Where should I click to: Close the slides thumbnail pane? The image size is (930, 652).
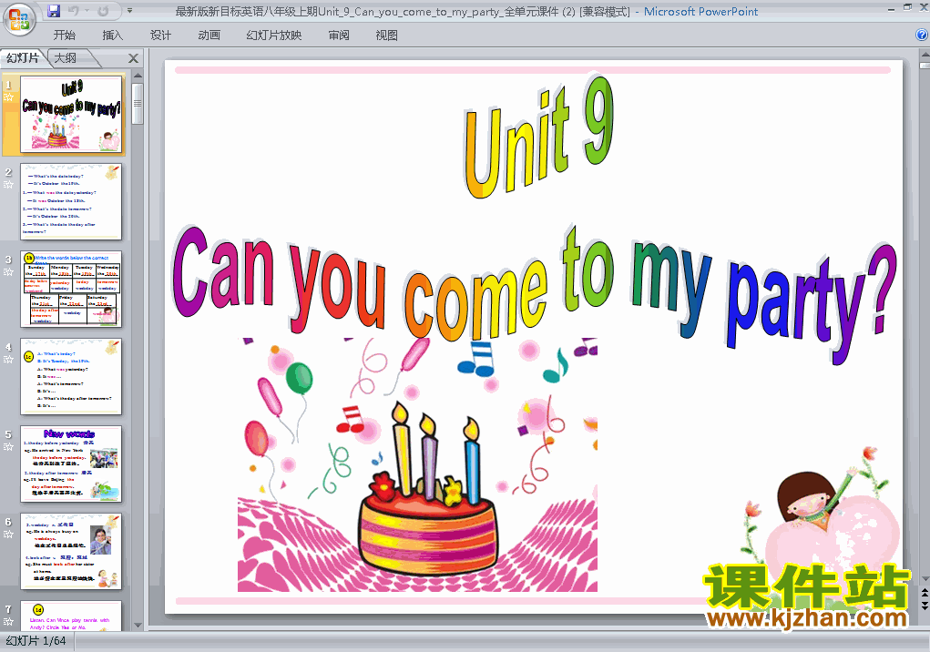134,58
